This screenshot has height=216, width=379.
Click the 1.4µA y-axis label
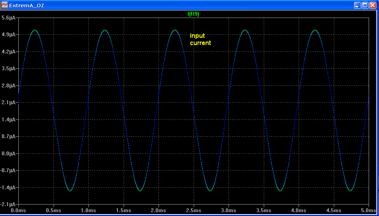(9, 119)
